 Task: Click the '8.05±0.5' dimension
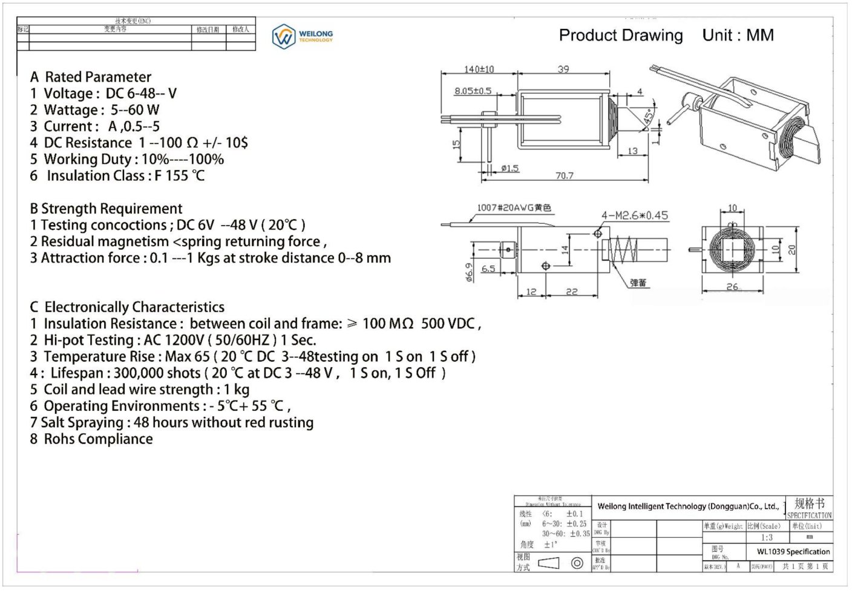[x=473, y=91]
